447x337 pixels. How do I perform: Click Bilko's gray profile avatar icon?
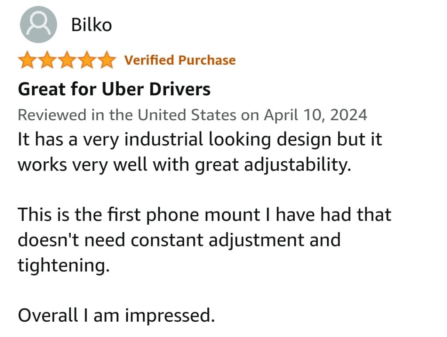click(x=38, y=24)
